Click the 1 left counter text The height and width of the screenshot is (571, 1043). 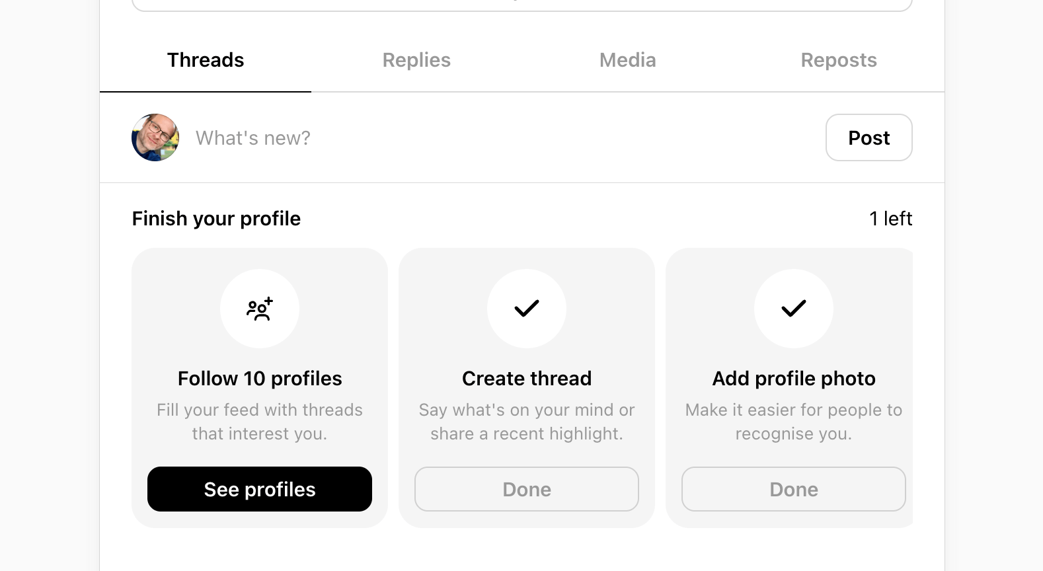click(x=890, y=219)
